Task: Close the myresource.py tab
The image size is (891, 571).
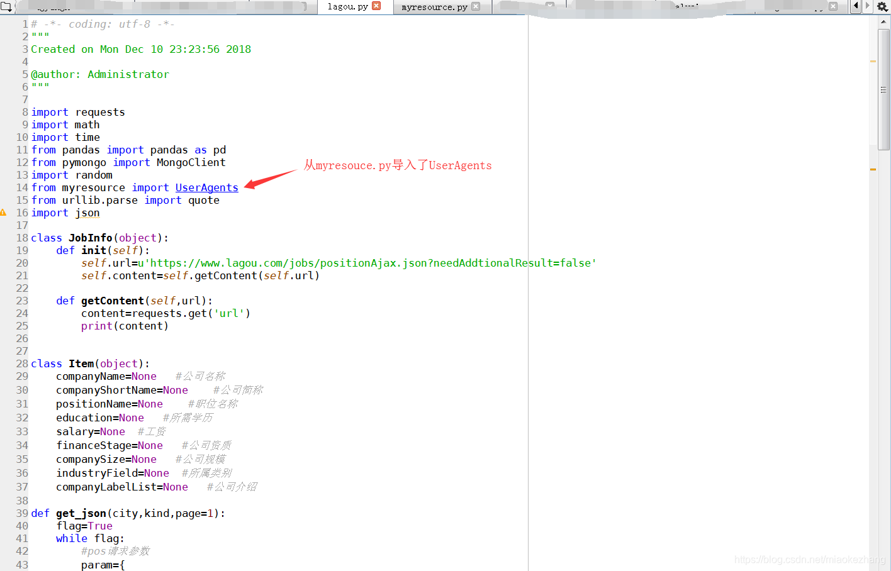Action: pyautogui.click(x=476, y=6)
